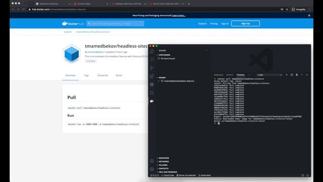Click the Sign In link
This screenshot has width=323, height=182.
tap(225, 24)
